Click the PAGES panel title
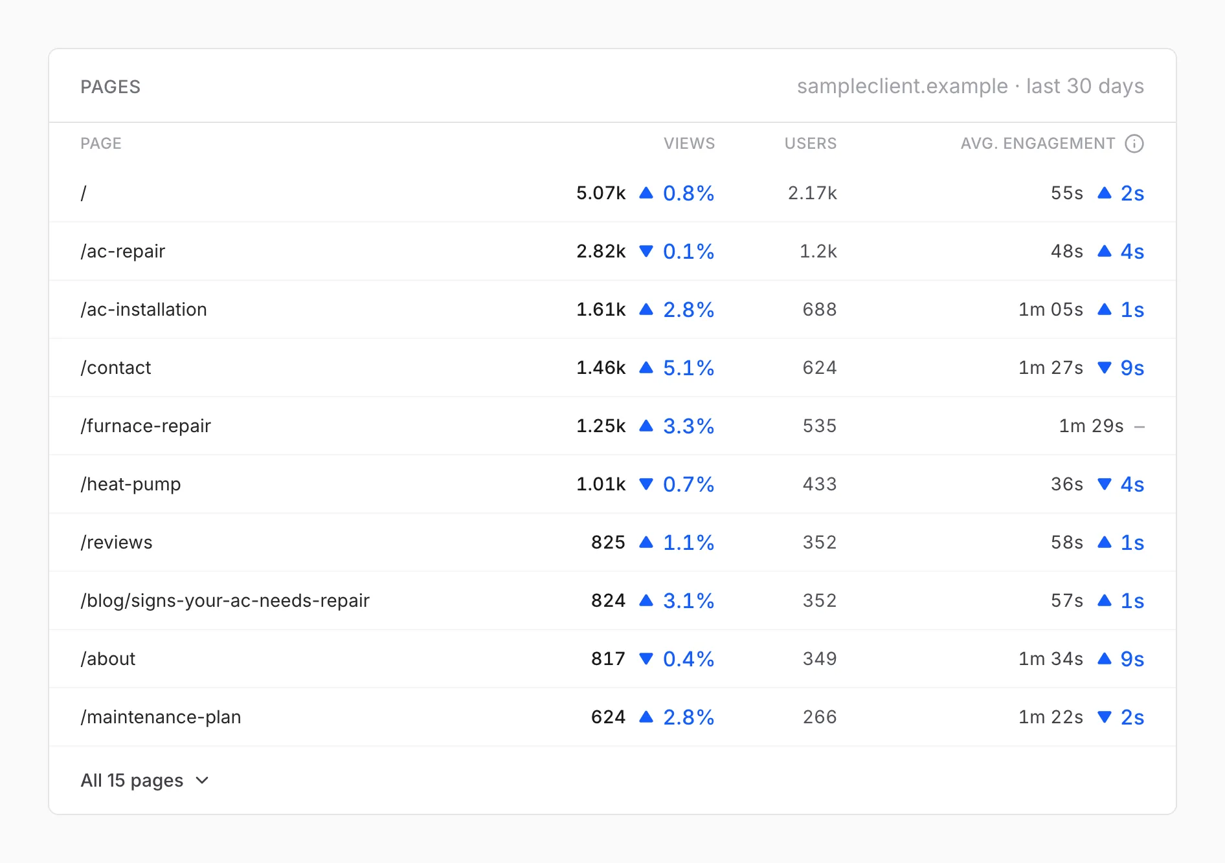The width and height of the screenshot is (1225, 863). click(x=111, y=87)
